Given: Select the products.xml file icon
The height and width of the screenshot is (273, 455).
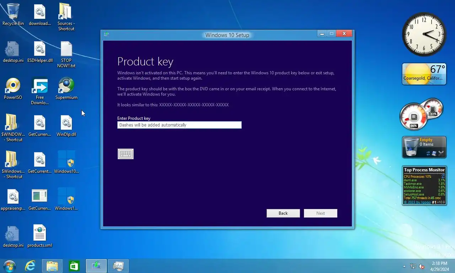Looking at the screenshot, I should pyautogui.click(x=40, y=236).
